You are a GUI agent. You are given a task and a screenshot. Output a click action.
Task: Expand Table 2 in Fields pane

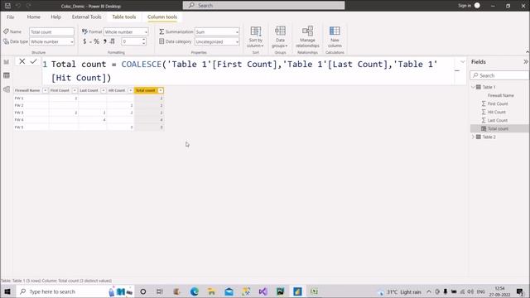coord(473,137)
